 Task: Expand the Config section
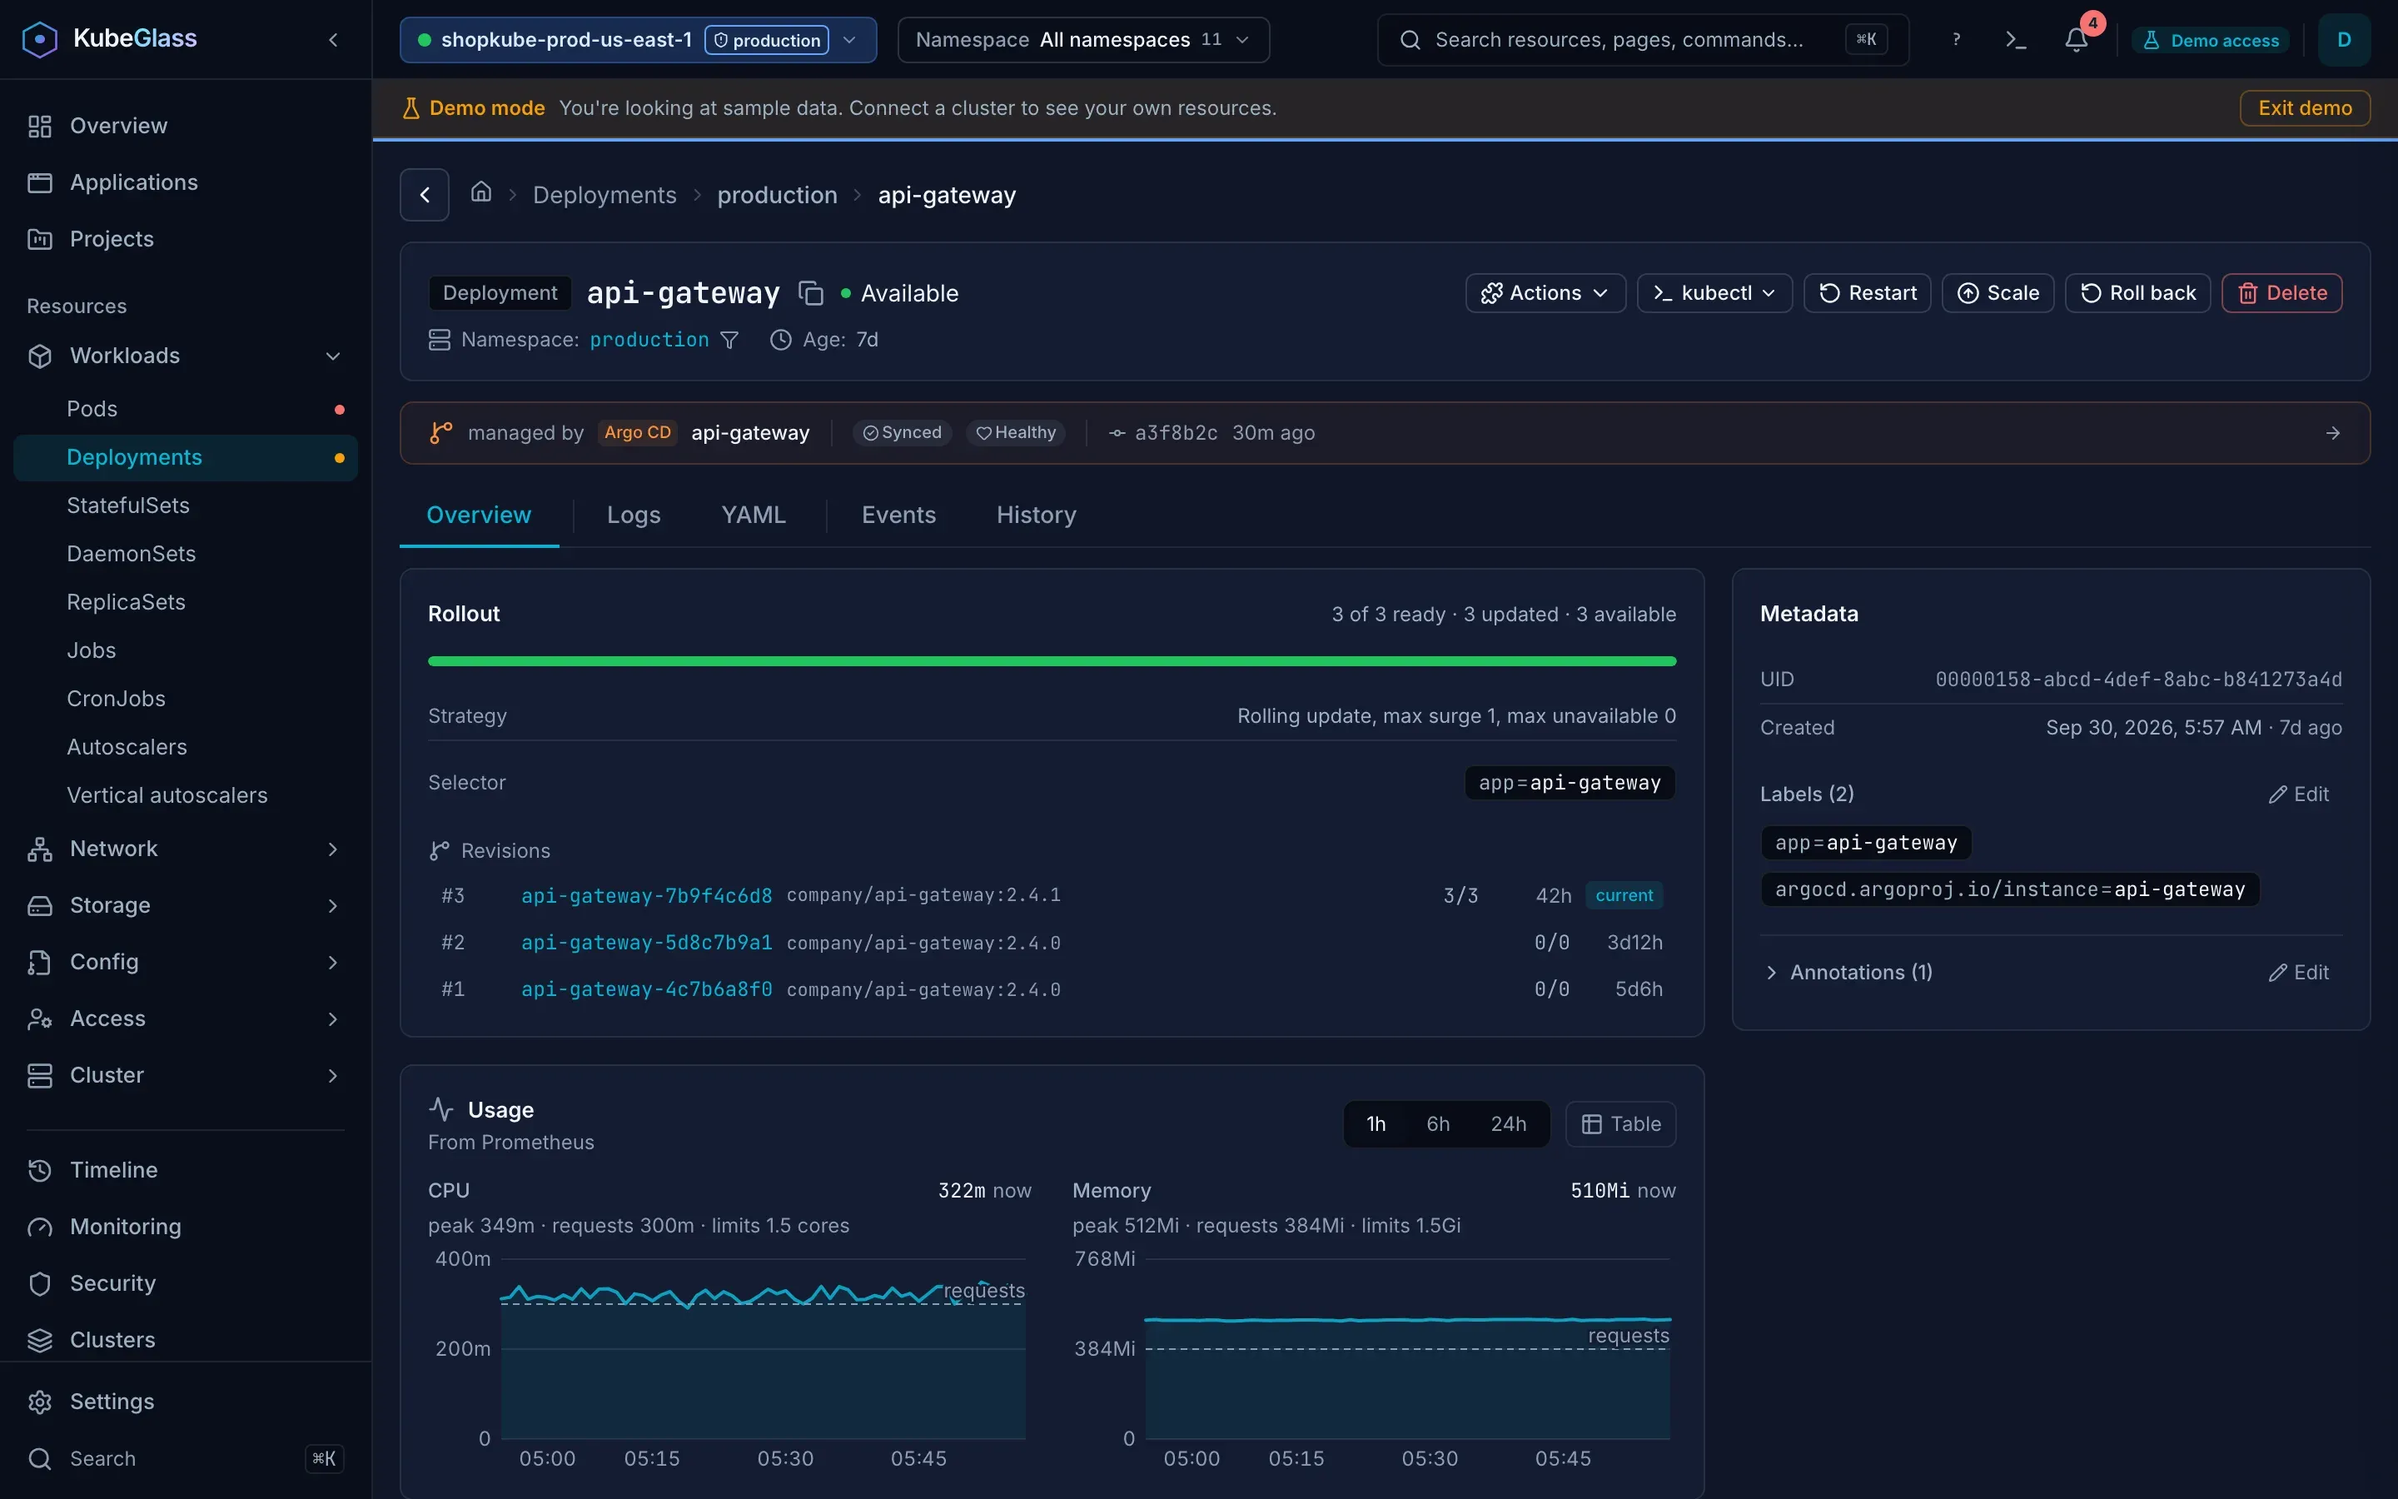tap(186, 962)
